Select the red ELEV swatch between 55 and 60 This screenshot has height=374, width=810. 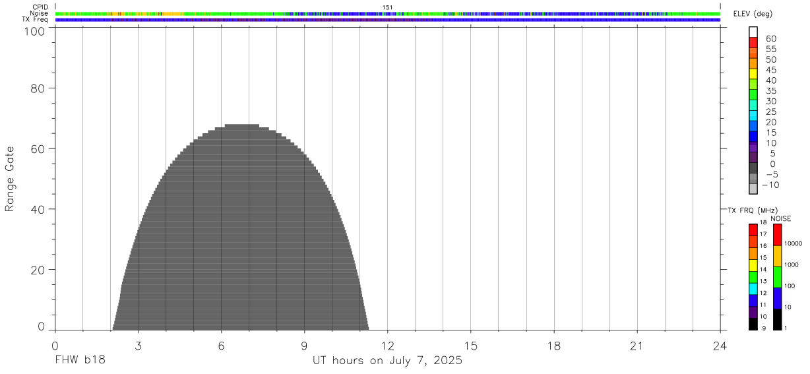(x=753, y=42)
